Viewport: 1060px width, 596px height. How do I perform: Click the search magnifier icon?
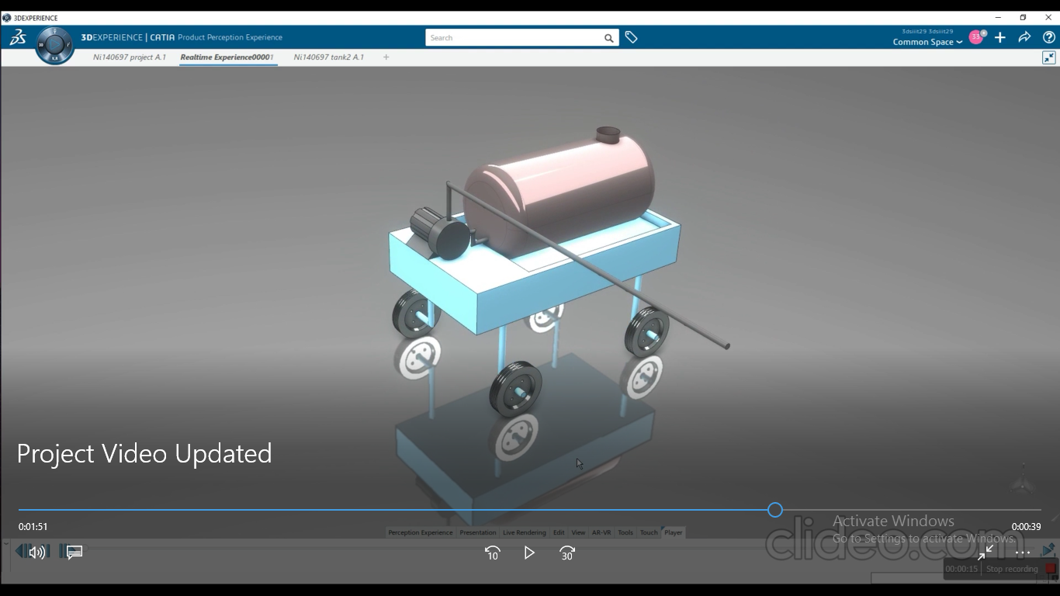[x=609, y=37]
